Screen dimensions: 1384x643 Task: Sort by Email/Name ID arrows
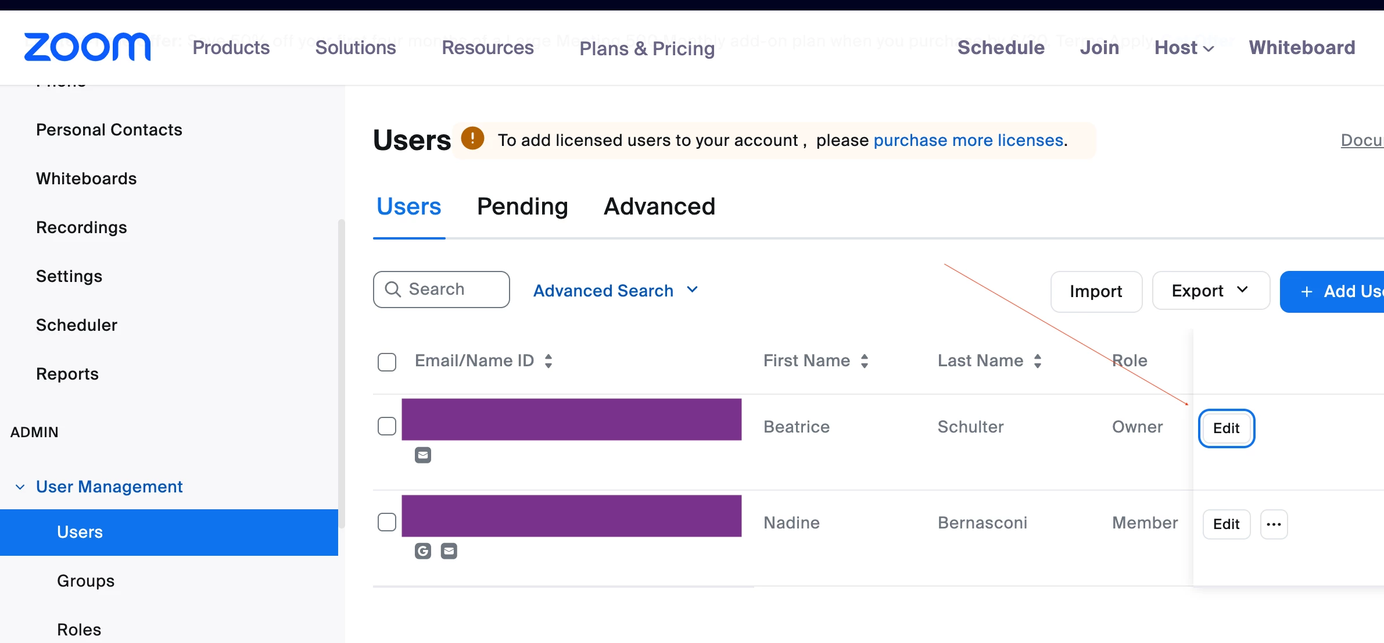pyautogui.click(x=548, y=361)
